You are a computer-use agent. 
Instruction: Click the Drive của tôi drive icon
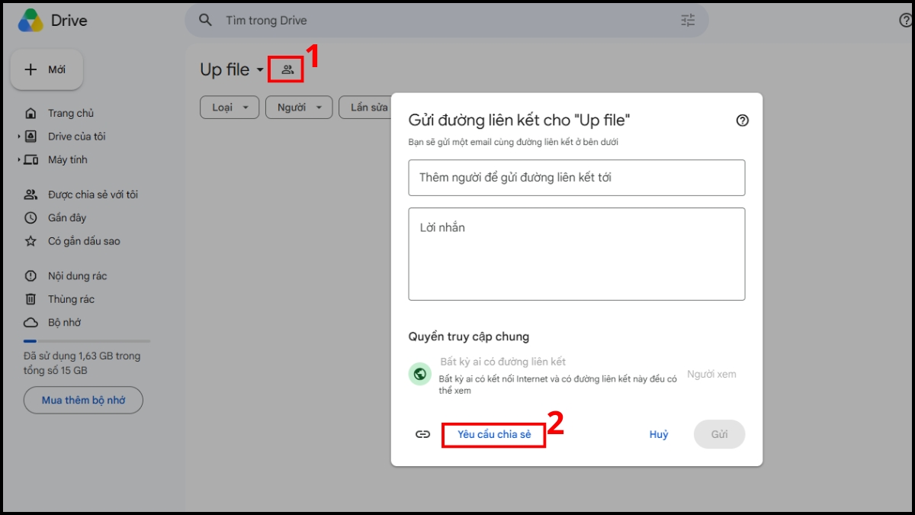pos(30,137)
